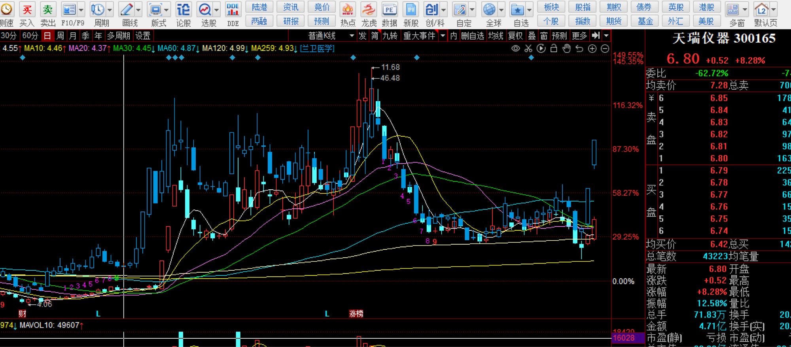
Task: Click the 竞价 auction button
Action: coord(322,7)
